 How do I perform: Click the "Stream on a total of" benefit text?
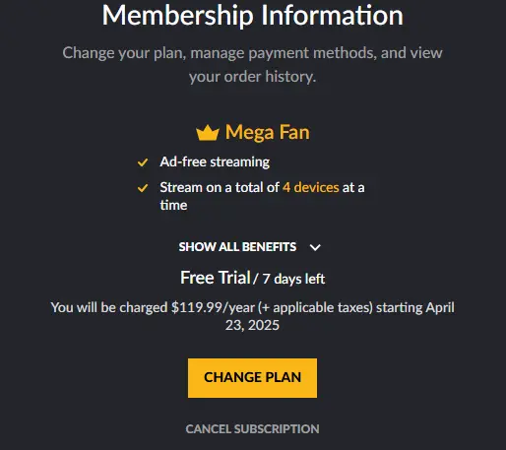(220, 187)
